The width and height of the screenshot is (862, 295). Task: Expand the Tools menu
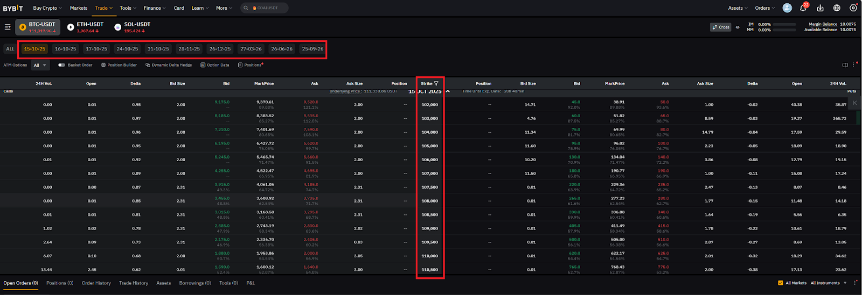[x=128, y=8]
